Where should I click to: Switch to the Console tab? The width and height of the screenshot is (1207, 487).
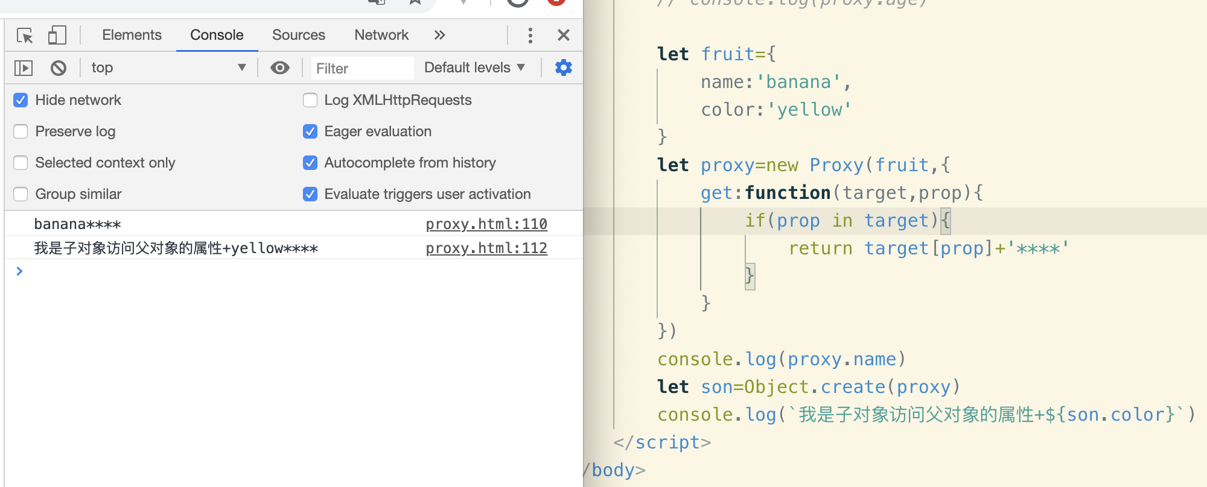(217, 35)
